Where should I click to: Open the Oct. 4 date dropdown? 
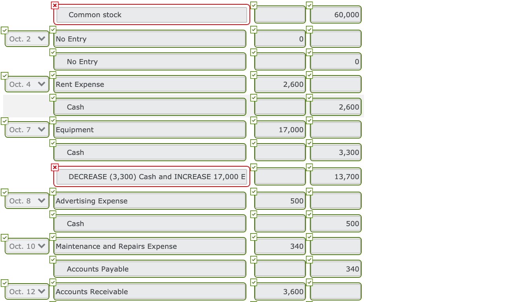click(x=27, y=84)
